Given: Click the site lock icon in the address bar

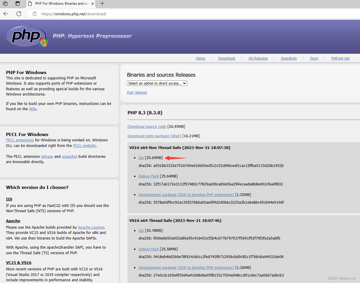Looking at the screenshot, I should click(35, 14).
